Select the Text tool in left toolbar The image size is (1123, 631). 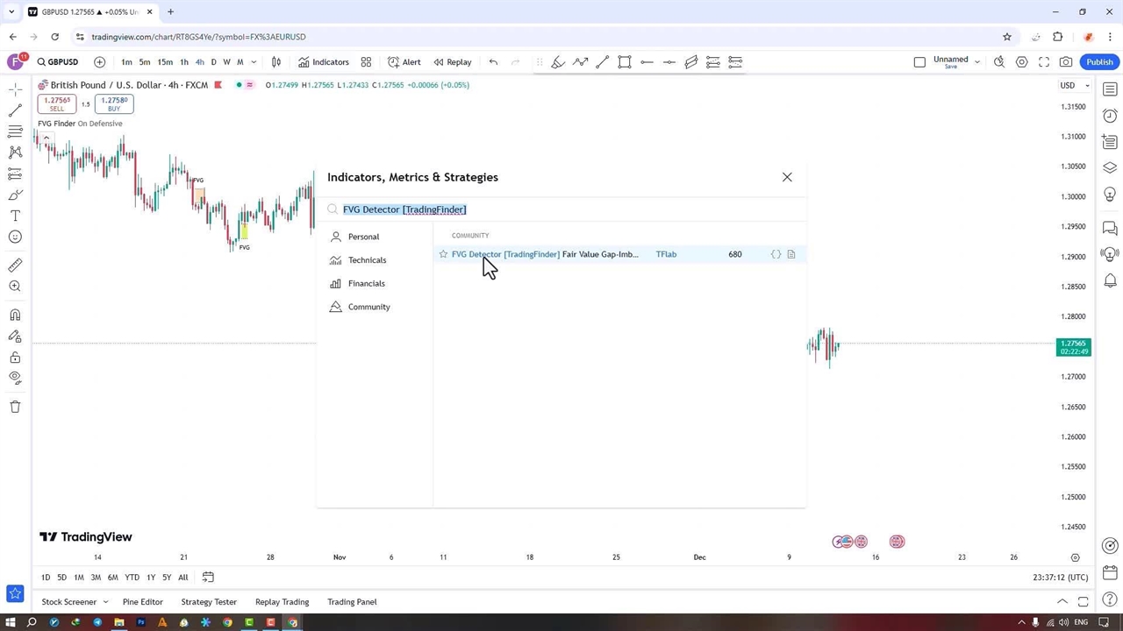(x=15, y=216)
